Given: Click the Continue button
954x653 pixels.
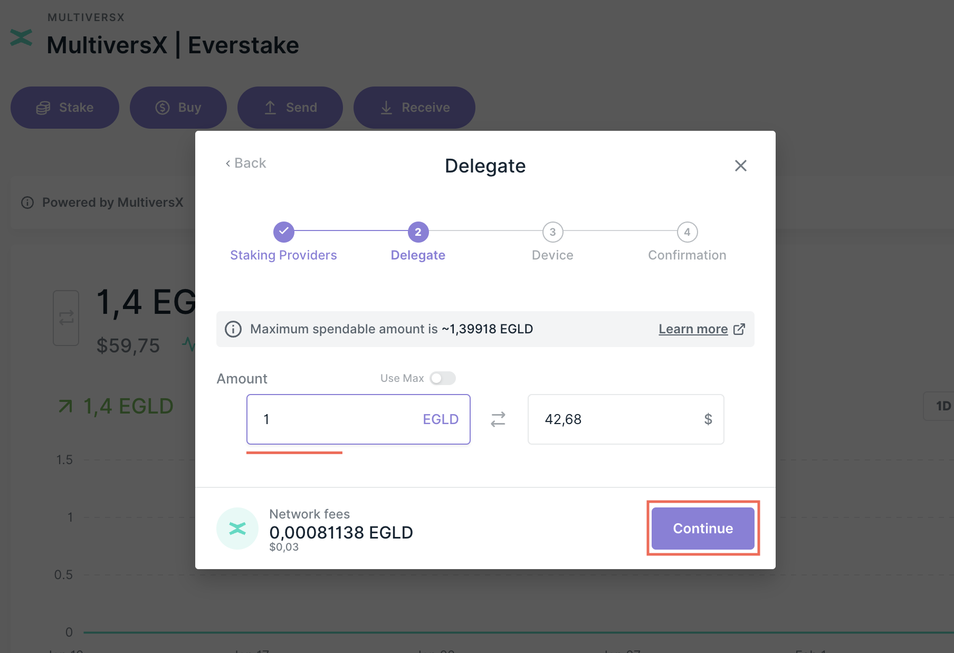Looking at the screenshot, I should tap(702, 528).
